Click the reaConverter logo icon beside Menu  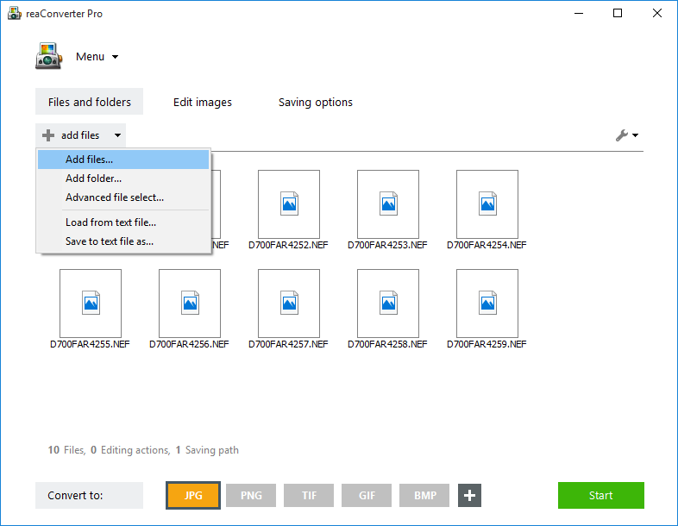pos(49,56)
